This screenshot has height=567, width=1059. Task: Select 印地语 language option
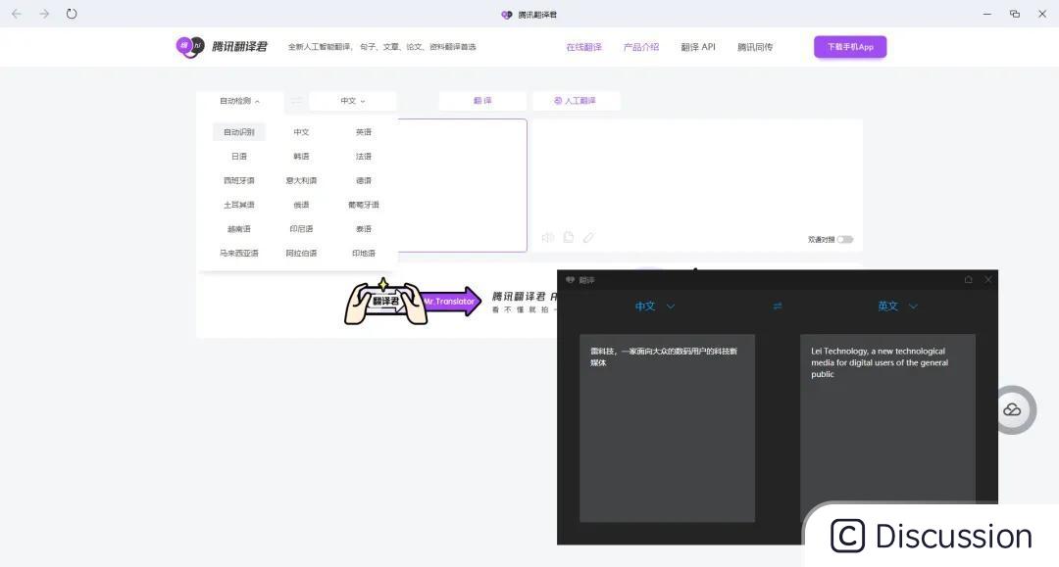(364, 254)
